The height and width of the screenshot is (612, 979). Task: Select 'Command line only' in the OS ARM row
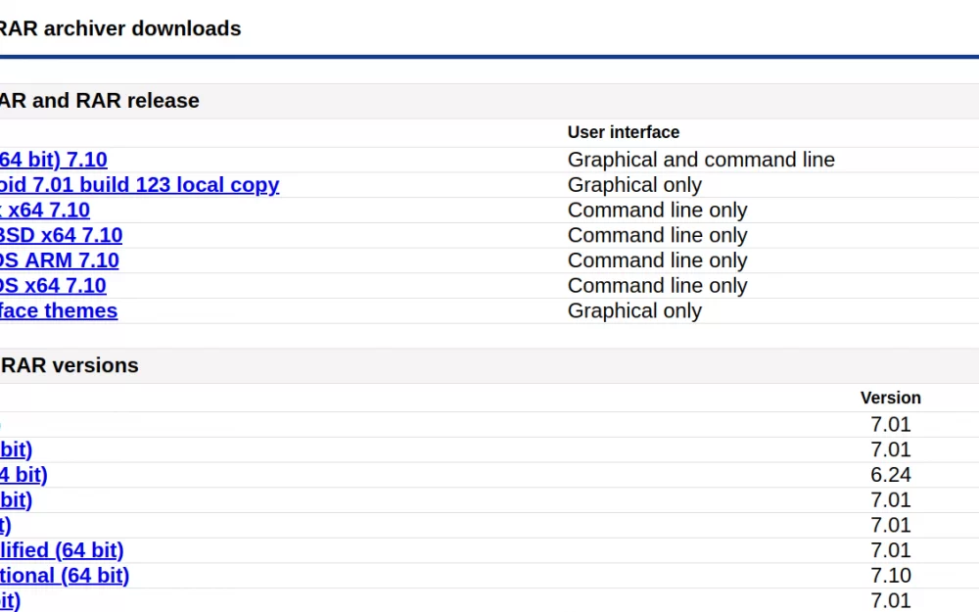coord(657,260)
